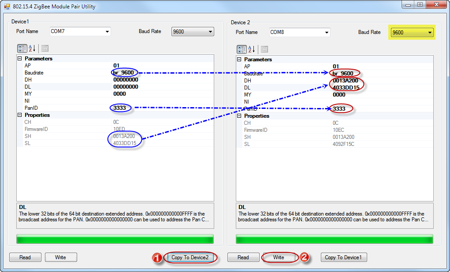The width and height of the screenshot is (450, 272).
Task: Click Device1 green progress bar
Action: click(115, 239)
